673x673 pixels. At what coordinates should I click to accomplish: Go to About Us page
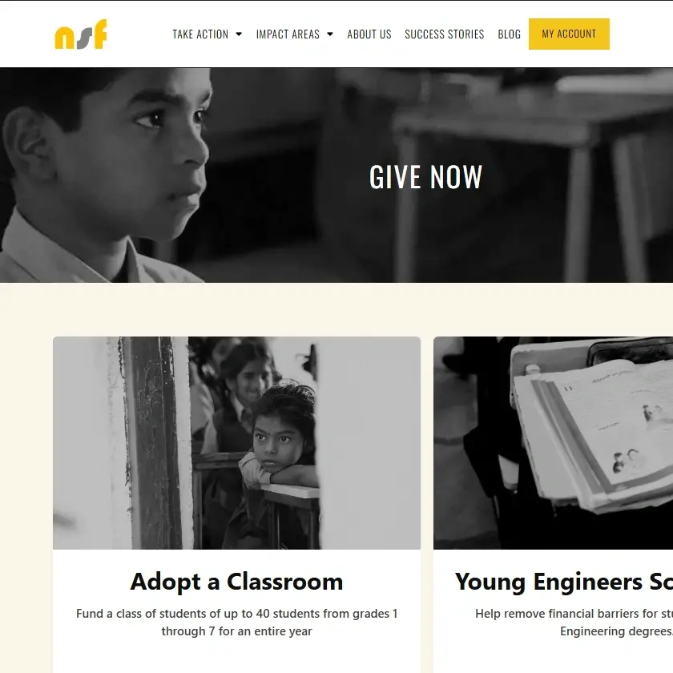click(x=369, y=34)
